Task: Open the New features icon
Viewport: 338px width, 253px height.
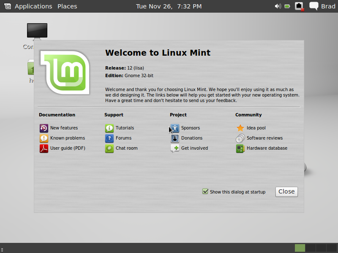Action: click(44, 128)
